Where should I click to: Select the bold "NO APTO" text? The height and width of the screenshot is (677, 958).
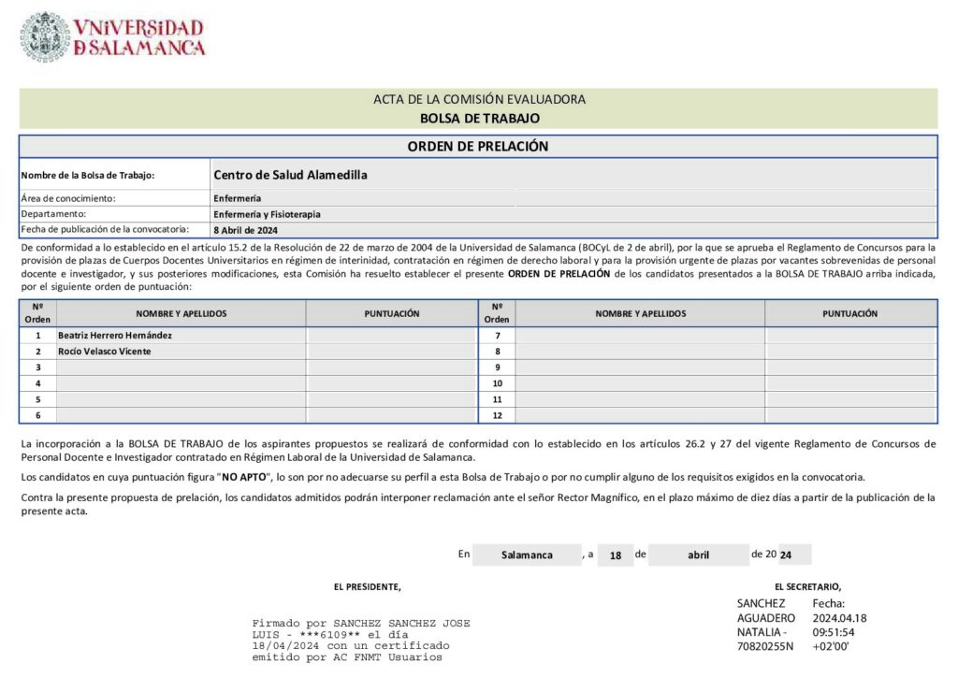coord(244,478)
